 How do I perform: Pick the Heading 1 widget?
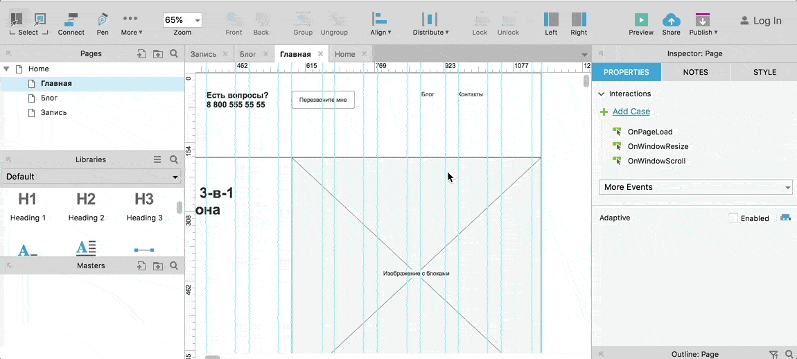(x=28, y=207)
